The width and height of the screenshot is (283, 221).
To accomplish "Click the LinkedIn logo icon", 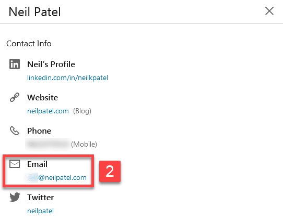I will [15, 64].
